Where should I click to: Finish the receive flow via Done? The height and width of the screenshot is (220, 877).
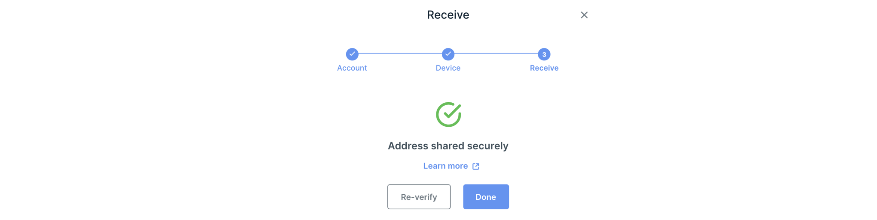tap(486, 197)
